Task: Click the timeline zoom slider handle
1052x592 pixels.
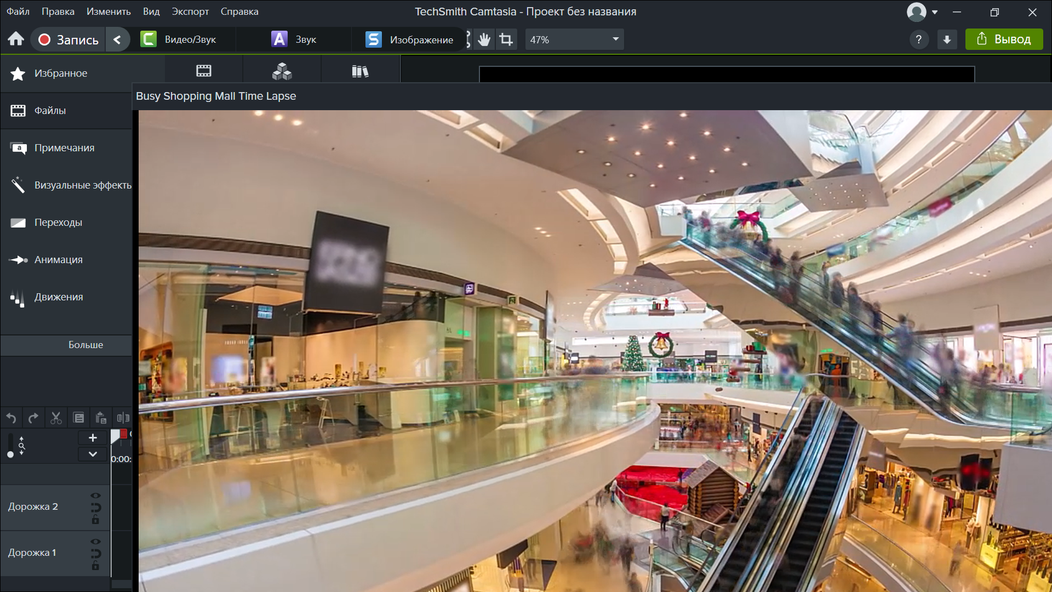Action: pyautogui.click(x=10, y=454)
